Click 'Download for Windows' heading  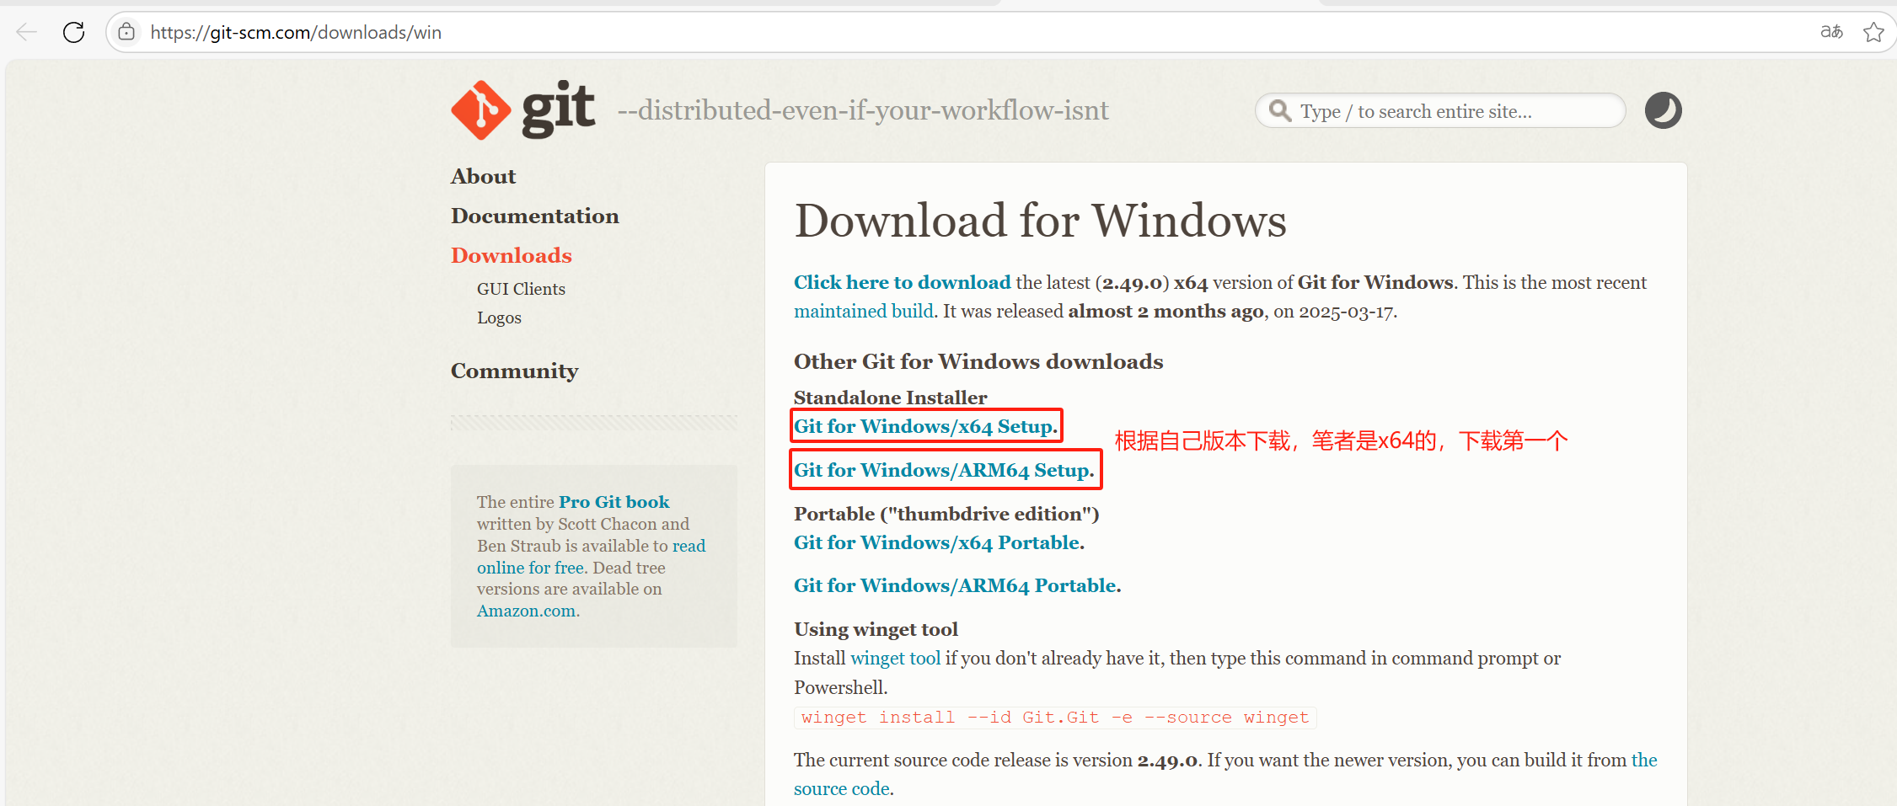1040,221
